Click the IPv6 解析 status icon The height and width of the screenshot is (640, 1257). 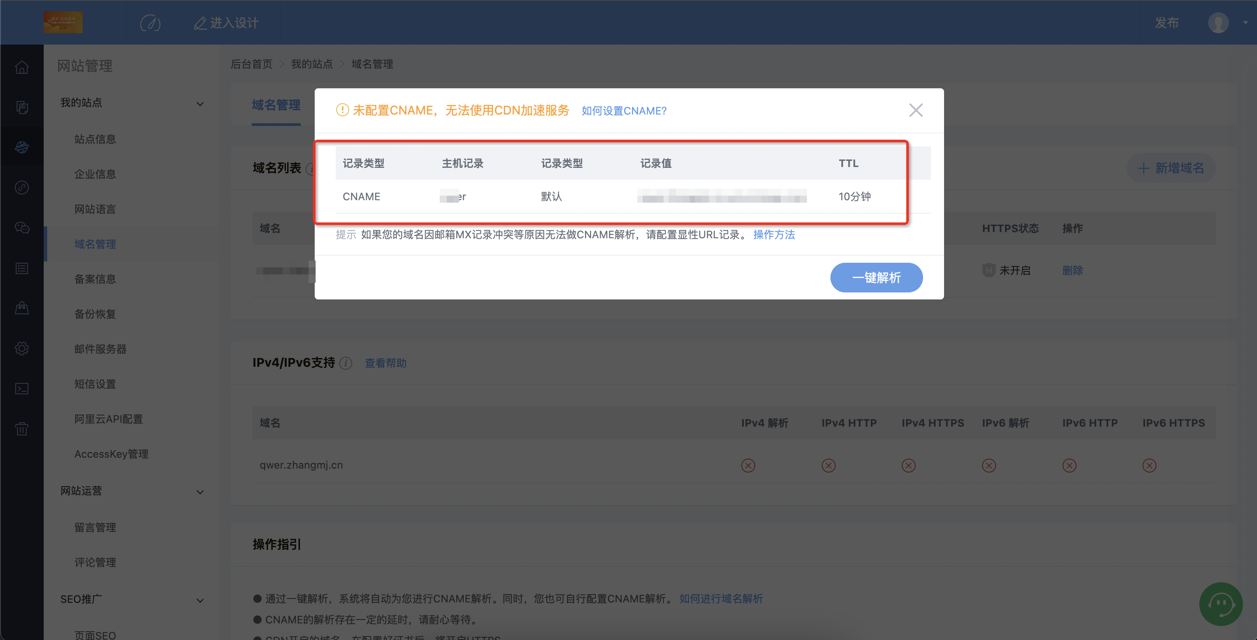(989, 465)
